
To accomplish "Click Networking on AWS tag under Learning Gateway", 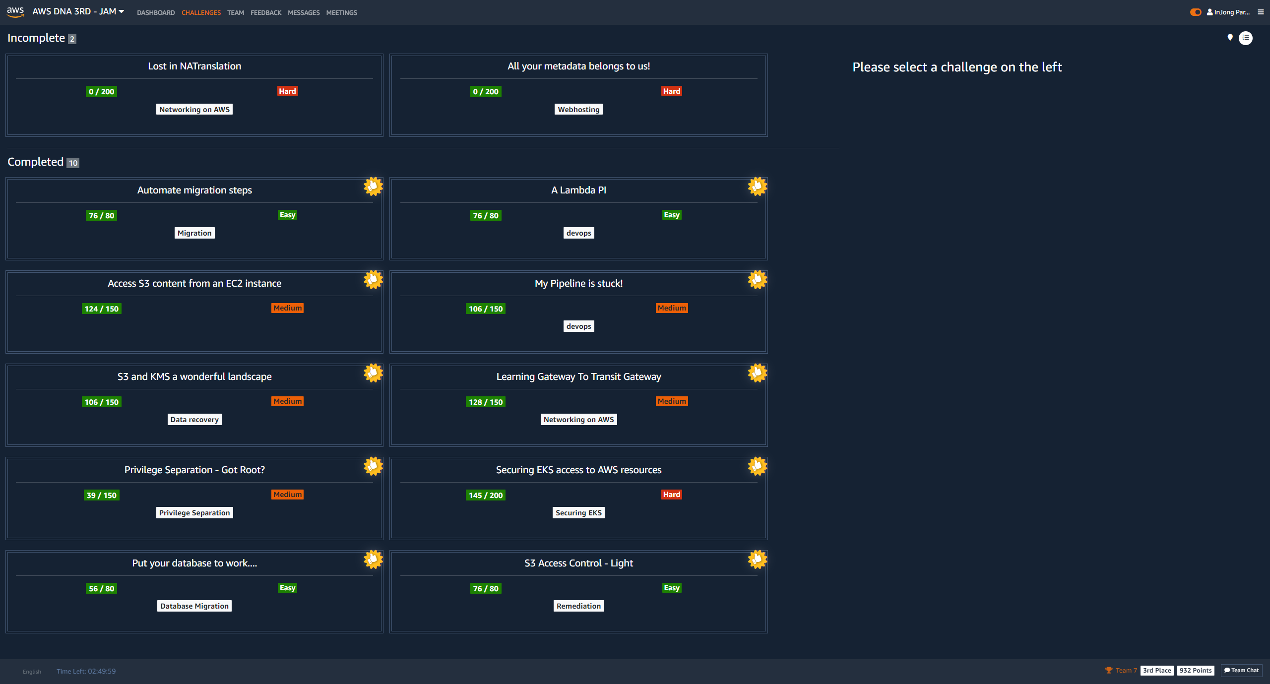I will click(578, 420).
